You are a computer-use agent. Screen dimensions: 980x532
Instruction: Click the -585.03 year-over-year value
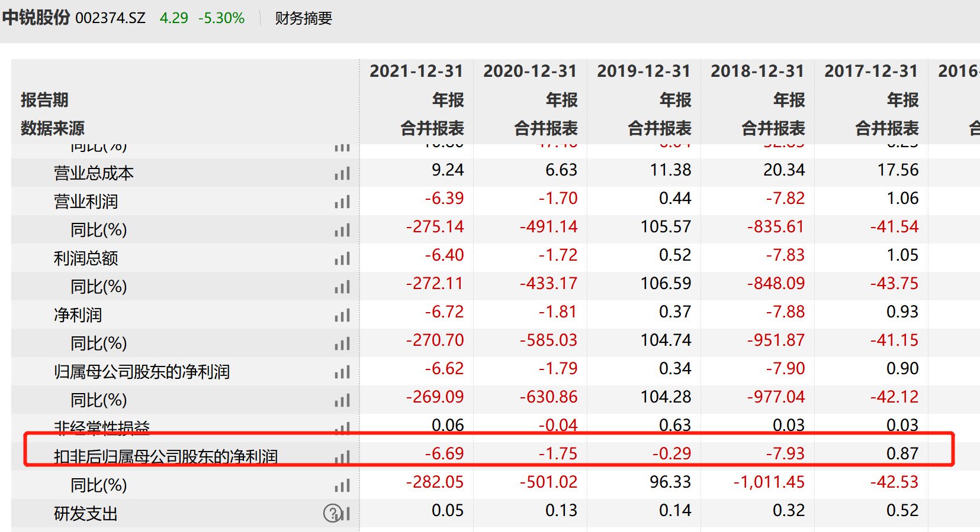(x=548, y=340)
